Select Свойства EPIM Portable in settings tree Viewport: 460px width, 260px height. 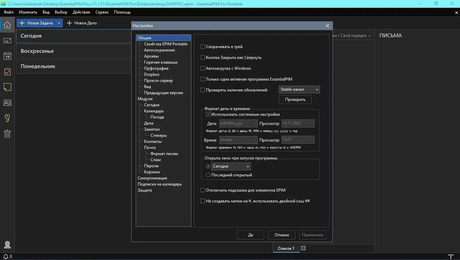pos(166,44)
